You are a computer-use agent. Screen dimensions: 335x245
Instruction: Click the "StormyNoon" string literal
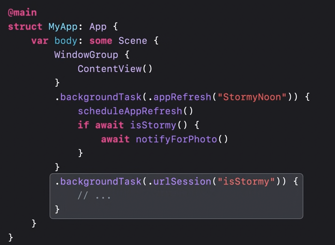(x=252, y=97)
